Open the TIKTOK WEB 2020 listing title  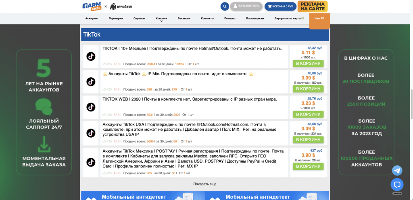point(190,99)
